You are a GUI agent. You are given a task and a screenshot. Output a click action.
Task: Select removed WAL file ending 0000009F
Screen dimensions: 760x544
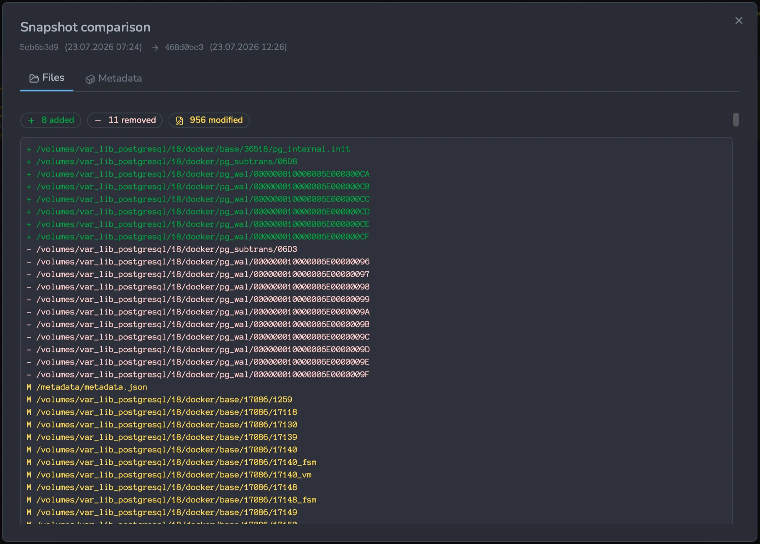point(198,375)
